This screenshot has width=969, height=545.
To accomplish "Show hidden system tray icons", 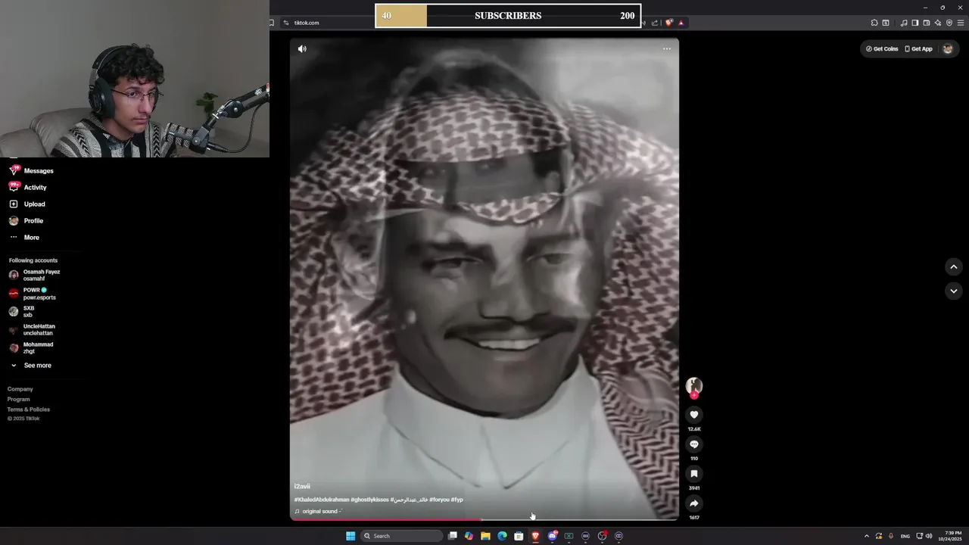I will 867,536.
